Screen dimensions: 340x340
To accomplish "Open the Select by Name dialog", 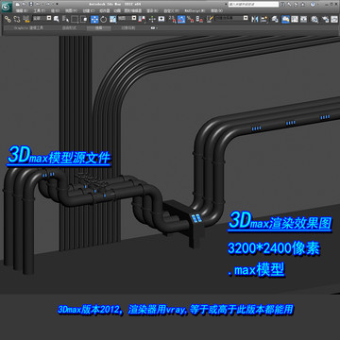I will [x=65, y=19].
